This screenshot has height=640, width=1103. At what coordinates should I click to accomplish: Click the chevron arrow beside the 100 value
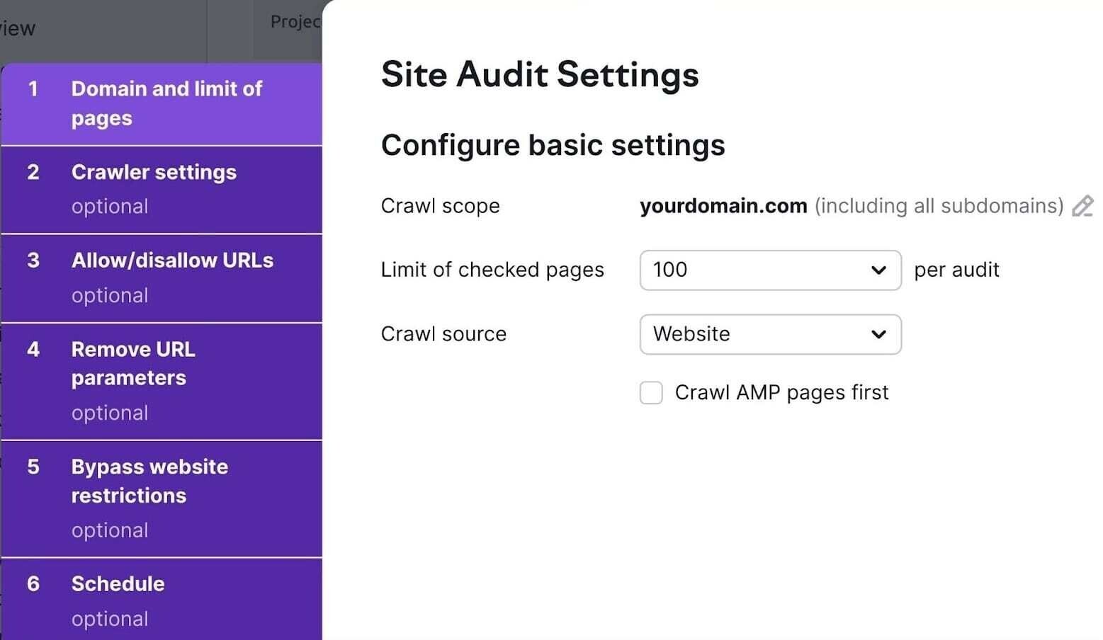point(878,270)
